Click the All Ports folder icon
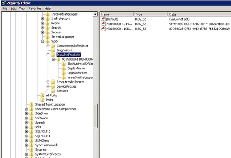This screenshot has height=158, width=231. click(42, 95)
